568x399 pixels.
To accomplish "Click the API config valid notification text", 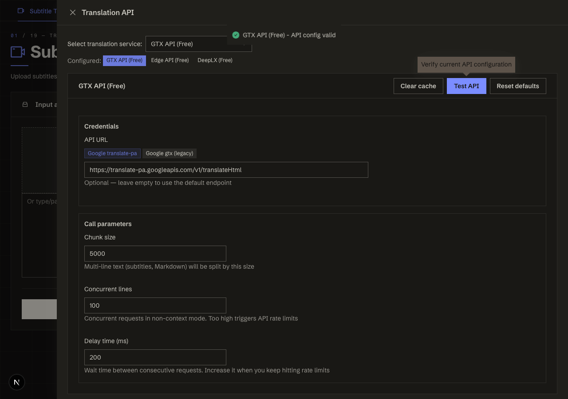I will pos(289,35).
